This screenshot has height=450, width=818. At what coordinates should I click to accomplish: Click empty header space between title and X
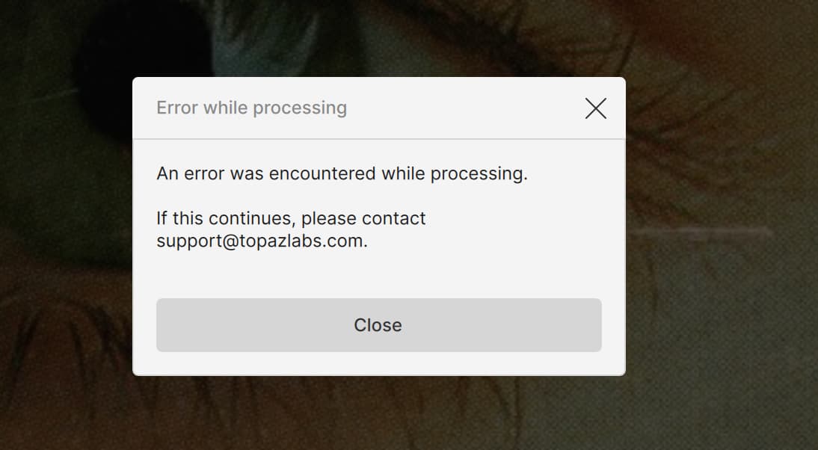(x=464, y=108)
